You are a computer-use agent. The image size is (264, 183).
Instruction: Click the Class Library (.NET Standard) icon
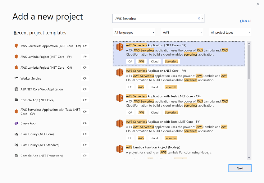point(16,145)
